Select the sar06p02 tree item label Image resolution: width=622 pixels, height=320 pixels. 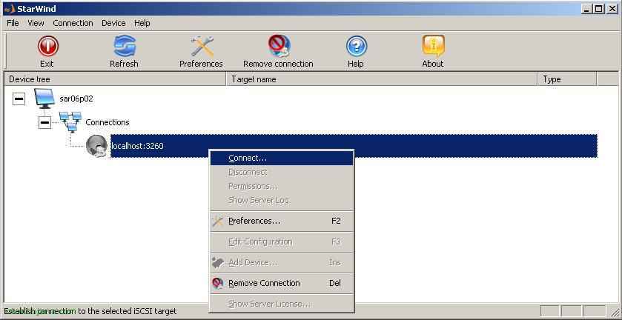76,99
